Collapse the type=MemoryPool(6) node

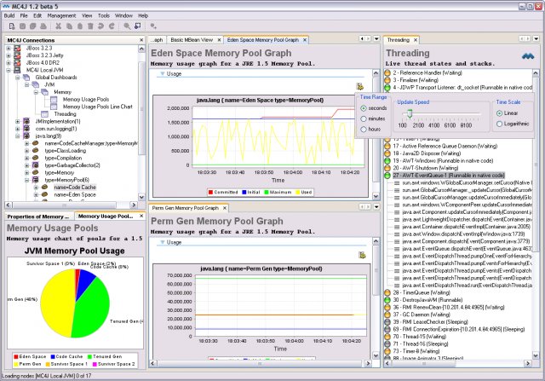click(26, 180)
